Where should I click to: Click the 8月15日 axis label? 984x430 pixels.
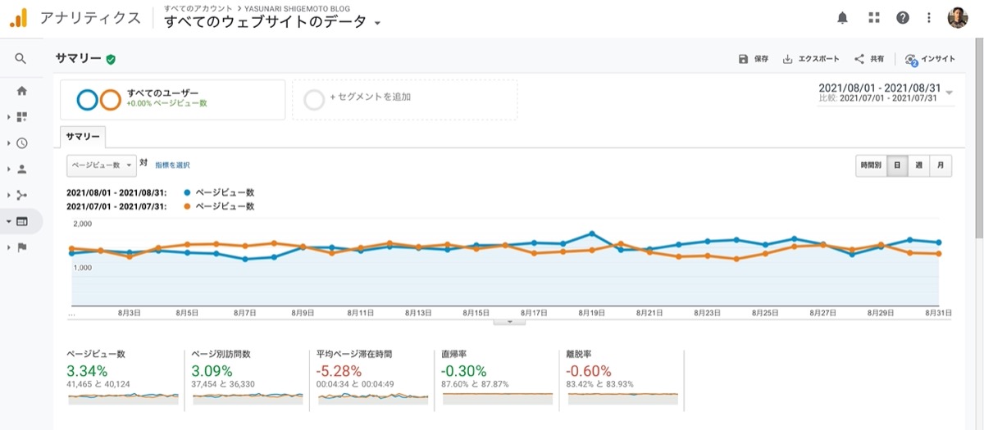click(x=476, y=313)
